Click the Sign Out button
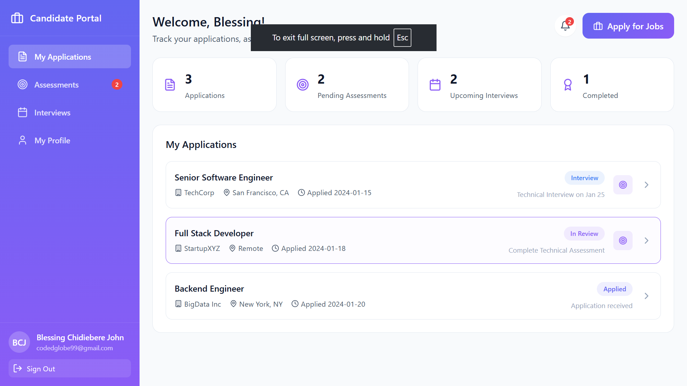Image resolution: width=687 pixels, height=386 pixels. click(70, 368)
